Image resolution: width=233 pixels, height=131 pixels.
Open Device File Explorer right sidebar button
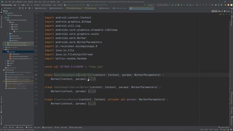[232, 98]
